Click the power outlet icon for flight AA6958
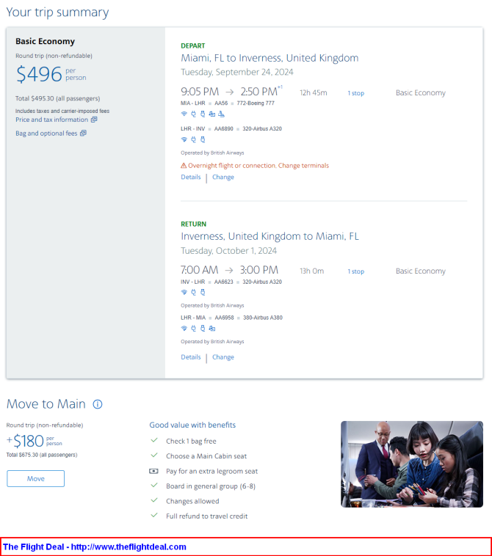 pos(193,328)
